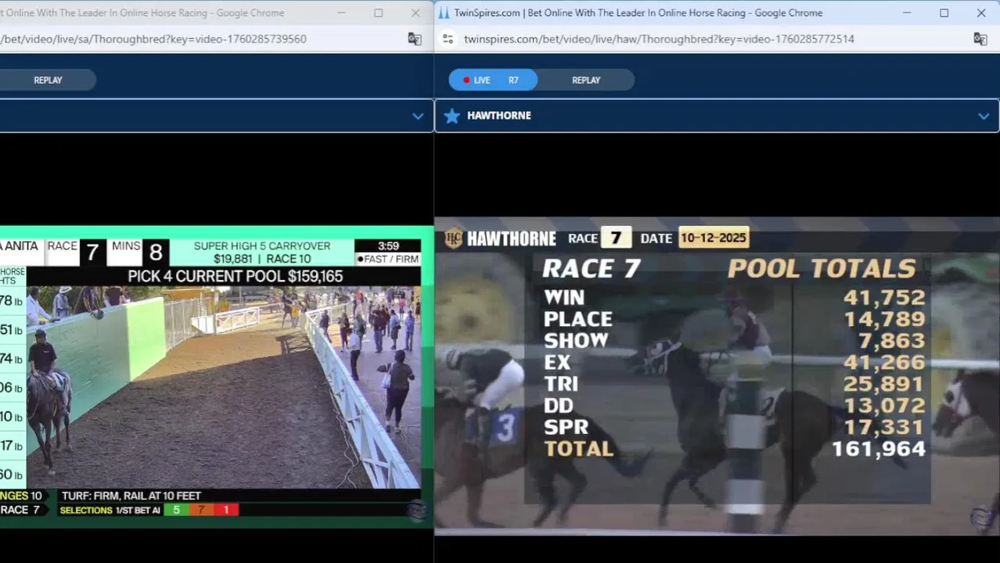
Task: Click the right window URL address field
Action: [659, 39]
